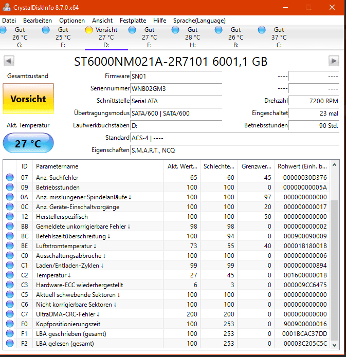
Task: Click the Rohwert column header
Action: click(302, 166)
